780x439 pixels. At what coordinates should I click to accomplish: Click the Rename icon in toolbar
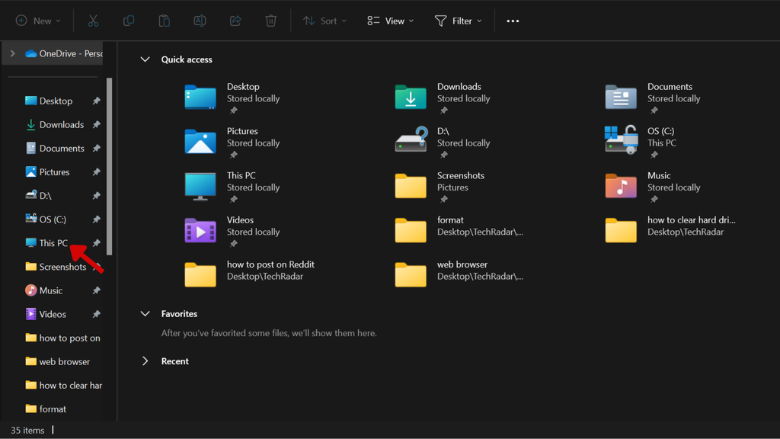pos(200,21)
